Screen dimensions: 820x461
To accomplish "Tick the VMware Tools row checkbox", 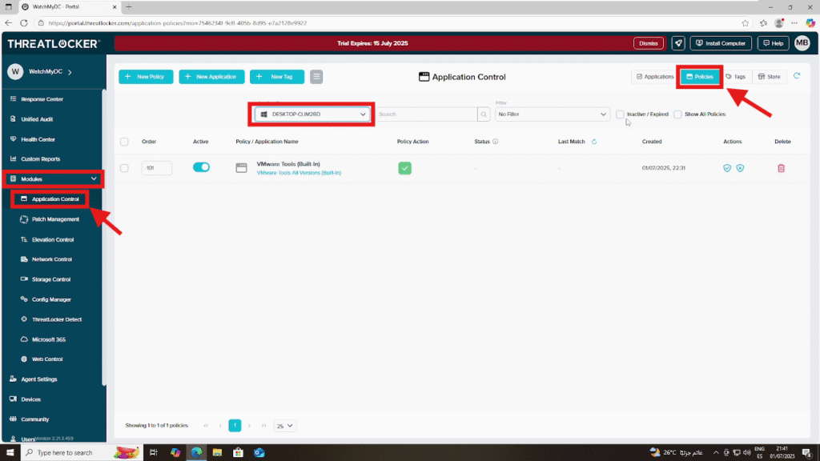I will click(124, 168).
